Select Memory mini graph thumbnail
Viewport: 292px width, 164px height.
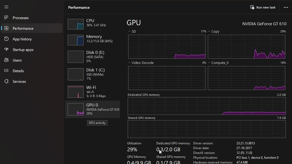tap(76, 40)
